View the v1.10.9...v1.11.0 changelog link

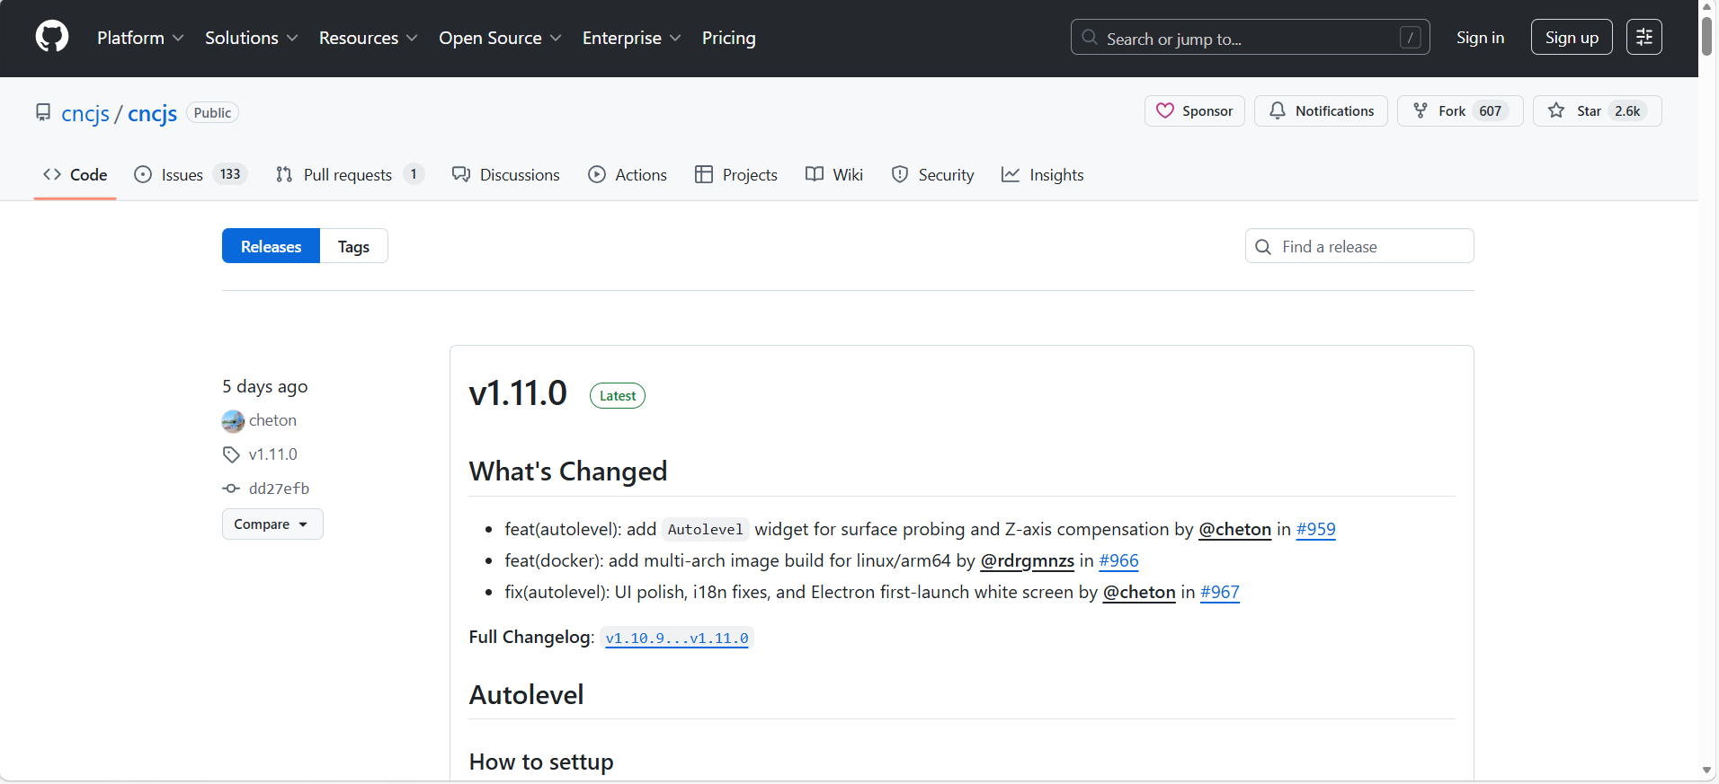click(676, 639)
